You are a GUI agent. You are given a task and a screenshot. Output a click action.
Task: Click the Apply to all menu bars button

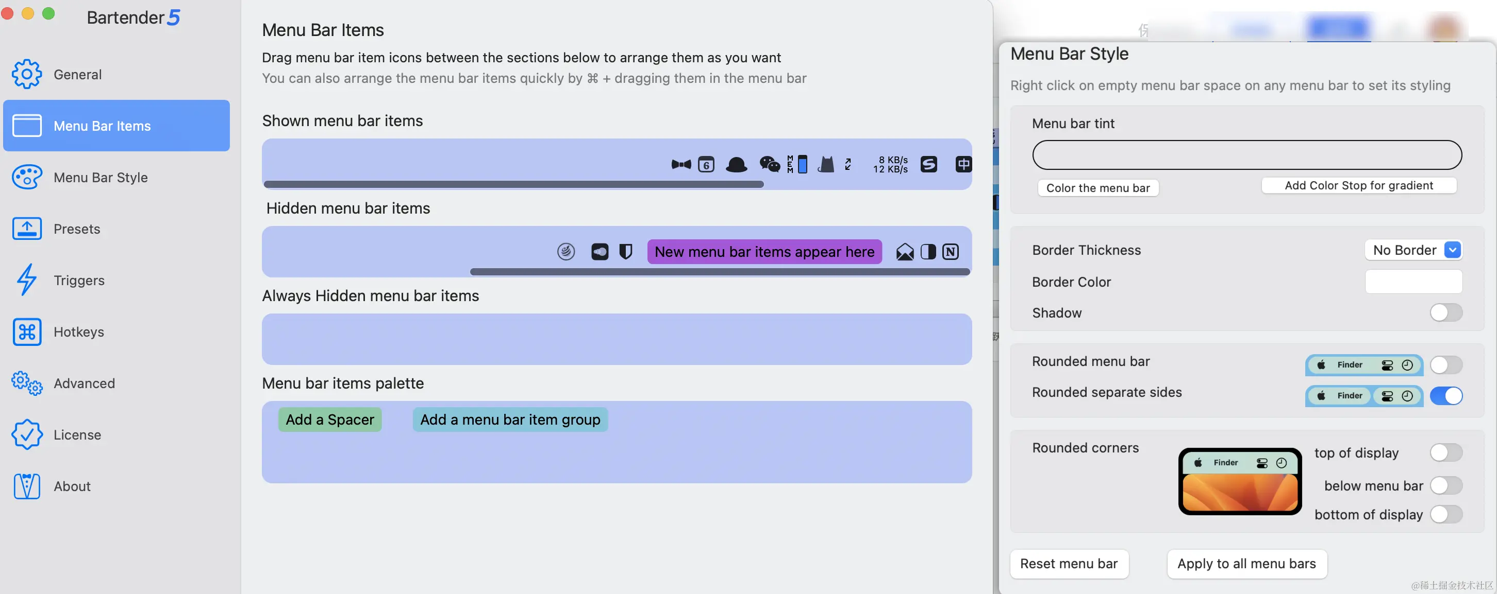click(x=1246, y=563)
